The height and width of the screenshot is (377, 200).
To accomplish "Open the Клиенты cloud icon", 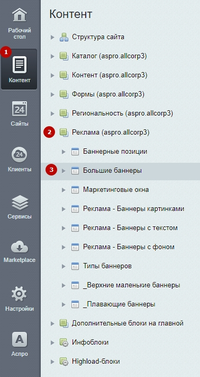I will [x=20, y=154].
